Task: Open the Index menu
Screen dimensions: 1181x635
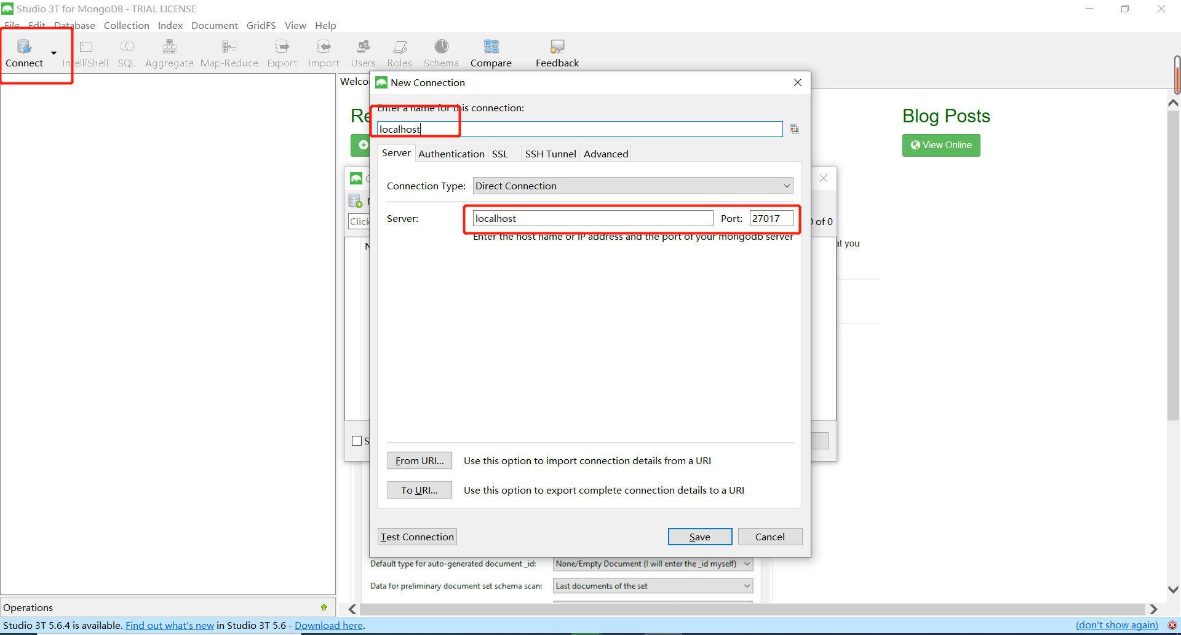Action: [170, 25]
